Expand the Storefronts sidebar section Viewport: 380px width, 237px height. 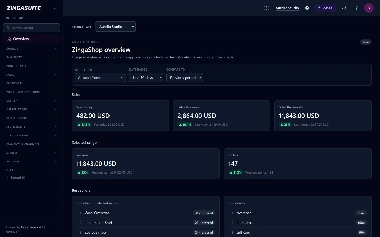pyautogui.click(x=31, y=127)
